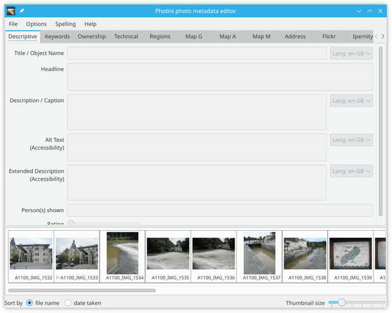
Task: Open the Title language dropdown
Action: 351,53
